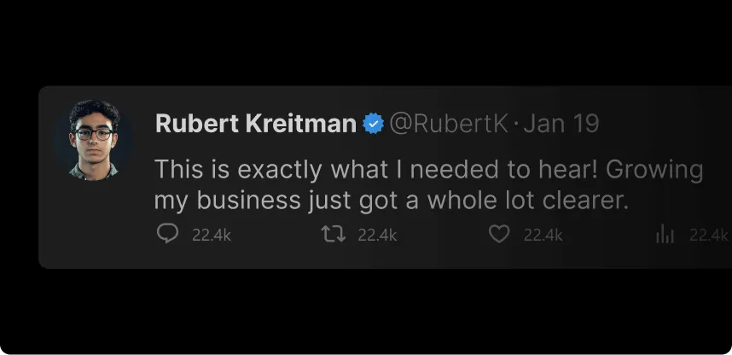The image size is (732, 355).
Task: Like the tweet with the heart icon
Action: click(499, 234)
